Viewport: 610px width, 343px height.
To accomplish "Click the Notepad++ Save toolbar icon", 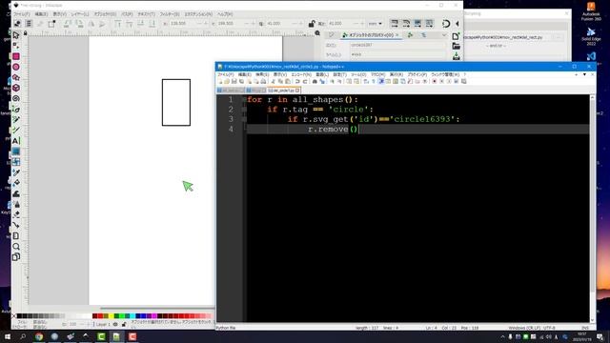I will pos(234,81).
